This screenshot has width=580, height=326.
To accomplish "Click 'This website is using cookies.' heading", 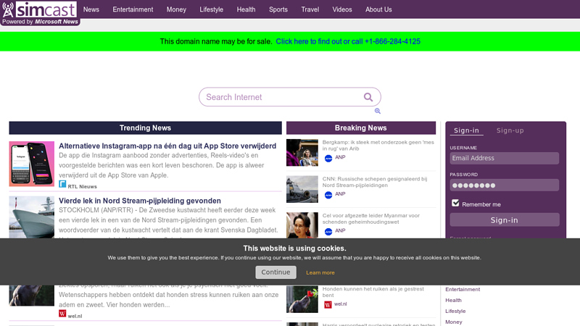I will click(295, 248).
